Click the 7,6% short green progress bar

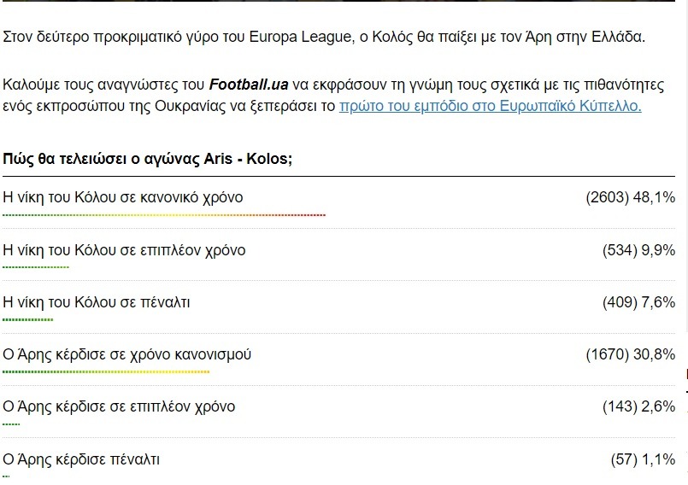(x=28, y=319)
